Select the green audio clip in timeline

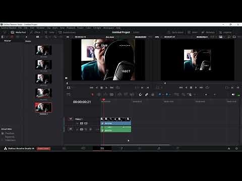point(116,129)
